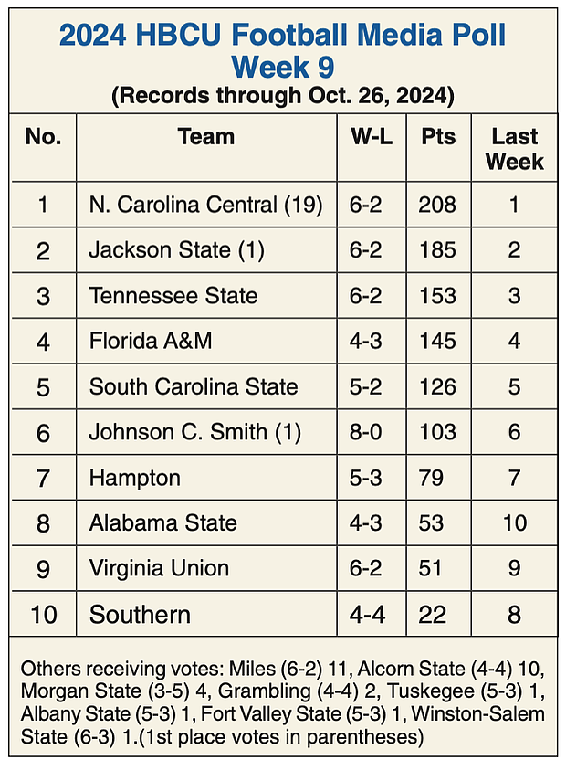Click the No. column header
The image size is (566, 770).
[x=43, y=136]
